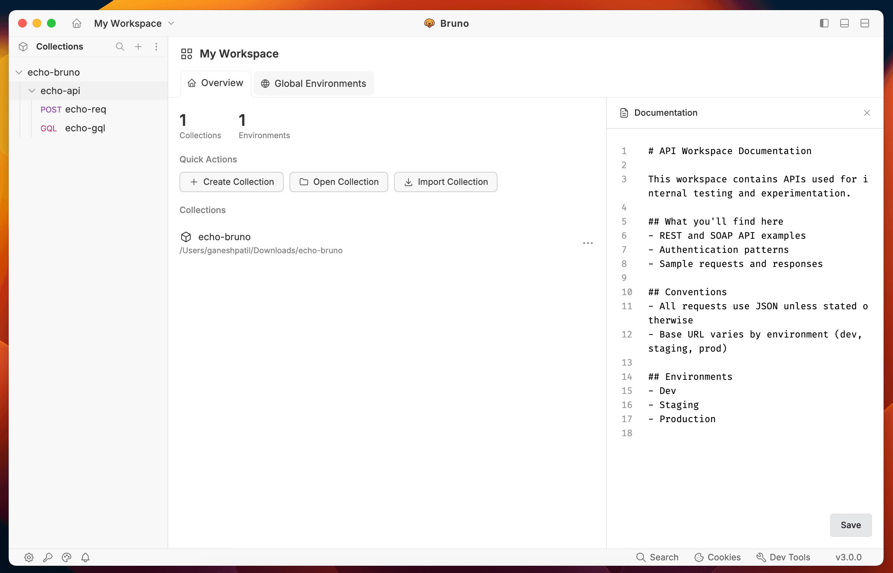Viewport: 893px width, 573px height.
Task: Open Search from the status bar
Action: tap(657, 557)
